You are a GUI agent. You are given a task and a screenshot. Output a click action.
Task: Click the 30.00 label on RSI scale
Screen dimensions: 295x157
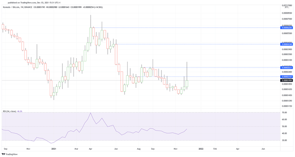(x=284, y=140)
